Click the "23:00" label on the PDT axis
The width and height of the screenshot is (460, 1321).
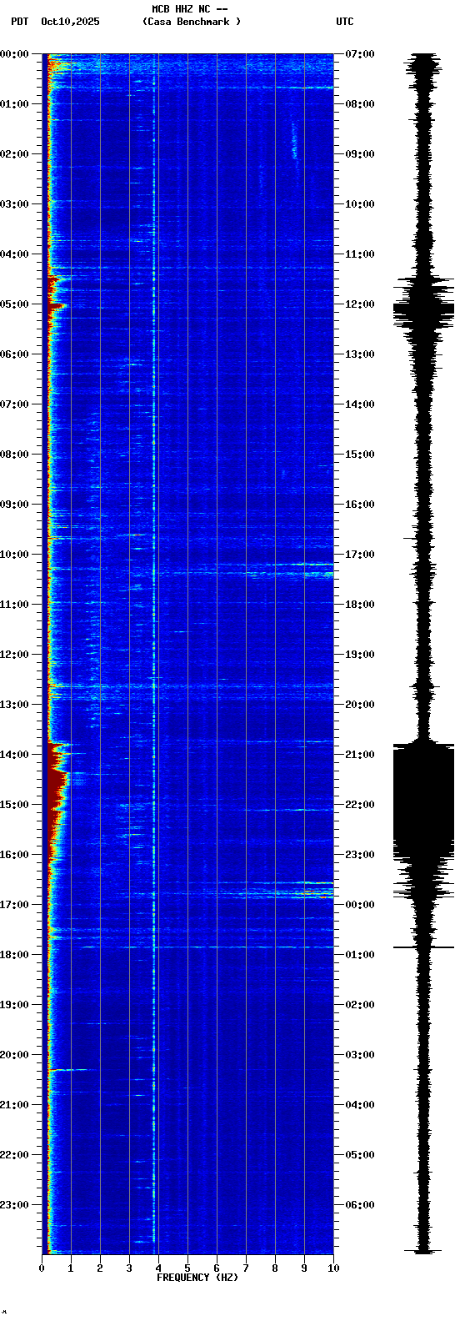pyautogui.click(x=14, y=1205)
